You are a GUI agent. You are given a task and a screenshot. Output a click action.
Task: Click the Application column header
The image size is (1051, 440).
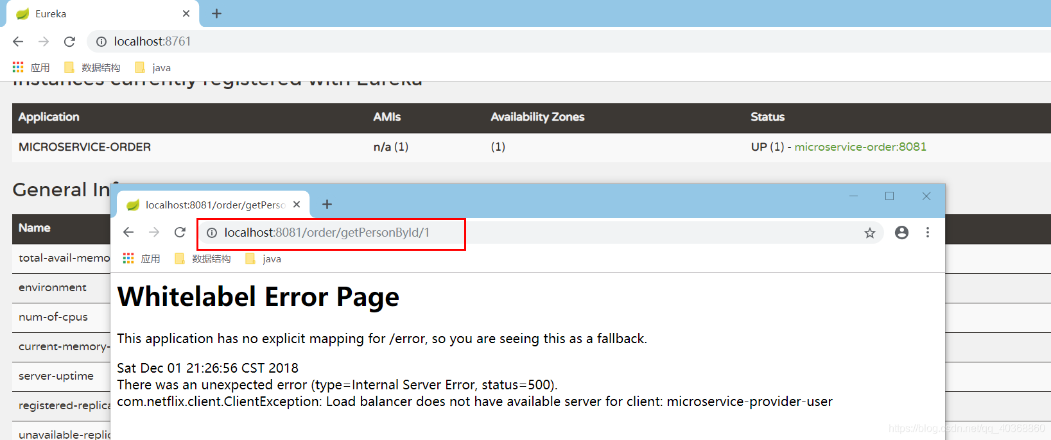pos(49,117)
